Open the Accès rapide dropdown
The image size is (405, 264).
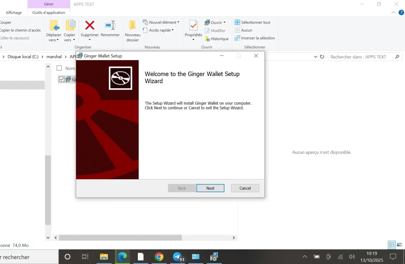(x=158, y=30)
